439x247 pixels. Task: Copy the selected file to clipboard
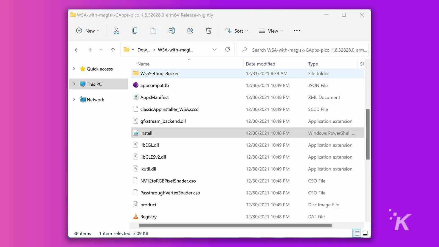[x=135, y=31]
